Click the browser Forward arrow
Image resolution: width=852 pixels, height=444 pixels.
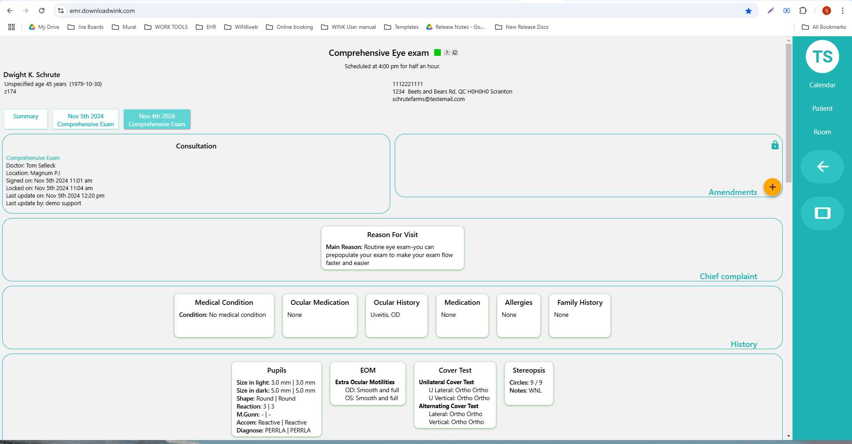click(26, 11)
